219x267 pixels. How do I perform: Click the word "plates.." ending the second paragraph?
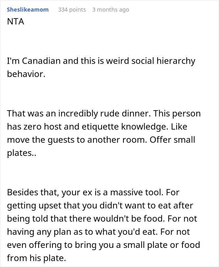22,153
